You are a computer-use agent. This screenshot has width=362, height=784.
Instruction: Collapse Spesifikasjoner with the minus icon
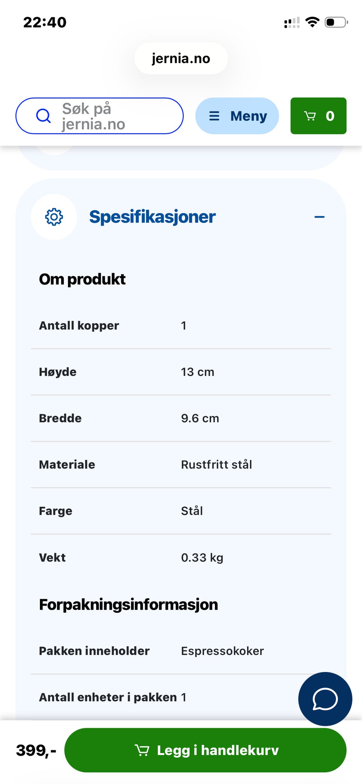[319, 217]
